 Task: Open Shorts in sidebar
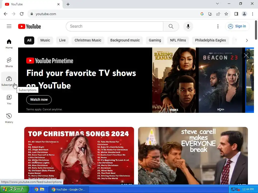click(x=9, y=63)
